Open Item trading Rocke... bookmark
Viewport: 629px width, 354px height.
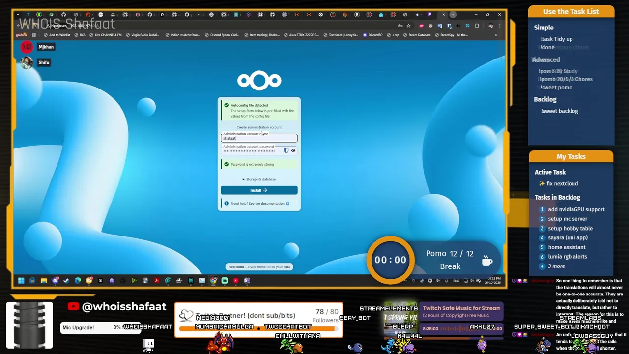(x=261, y=35)
